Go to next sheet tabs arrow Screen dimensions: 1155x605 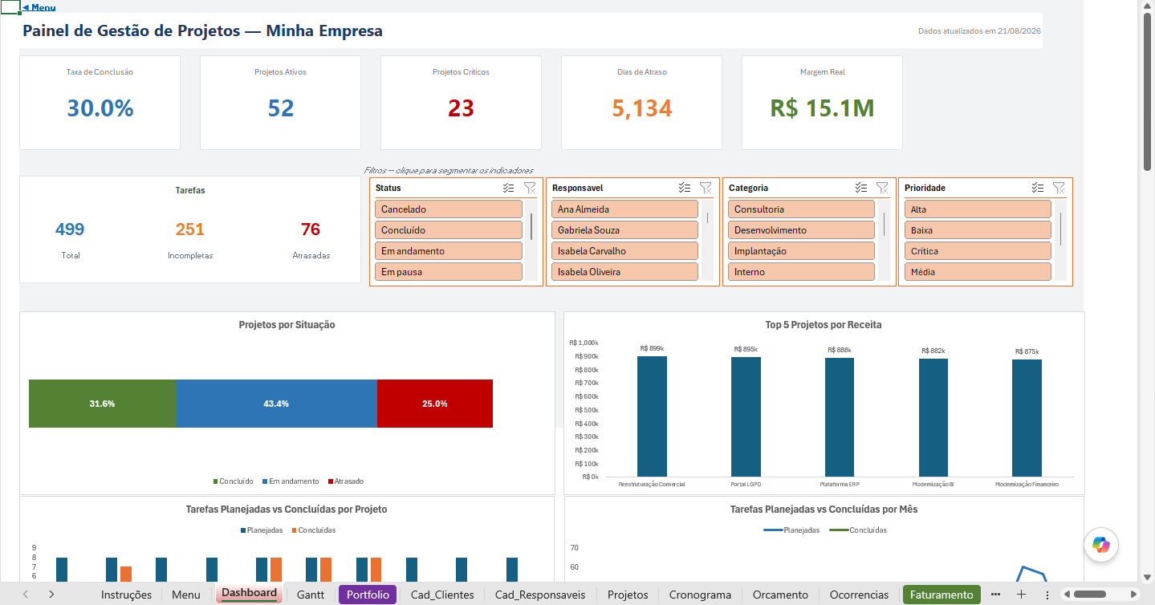(x=51, y=595)
